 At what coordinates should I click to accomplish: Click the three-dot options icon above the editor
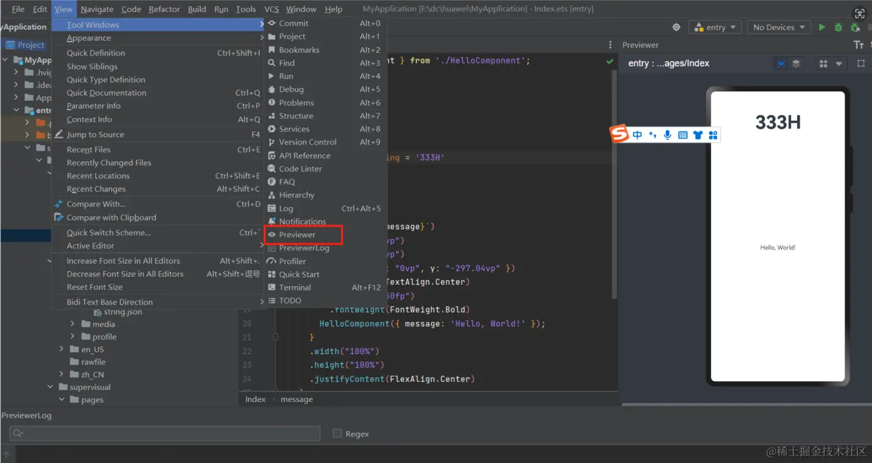coord(610,45)
